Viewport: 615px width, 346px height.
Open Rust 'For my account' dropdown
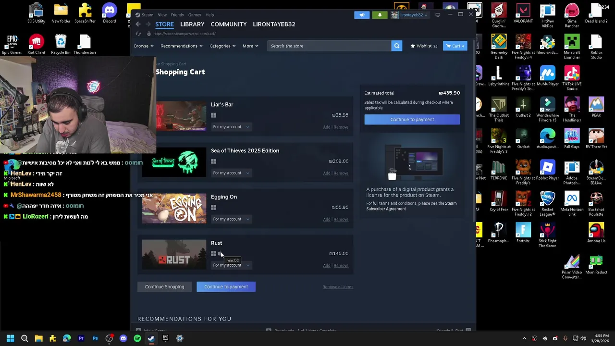point(231,265)
